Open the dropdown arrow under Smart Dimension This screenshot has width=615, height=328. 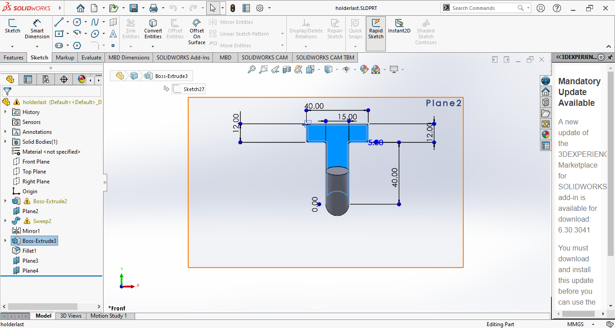37,46
